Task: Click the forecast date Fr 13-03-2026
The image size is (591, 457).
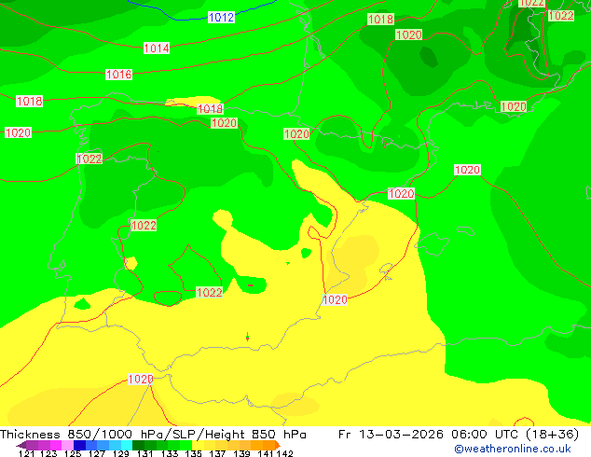Action: click(x=391, y=435)
